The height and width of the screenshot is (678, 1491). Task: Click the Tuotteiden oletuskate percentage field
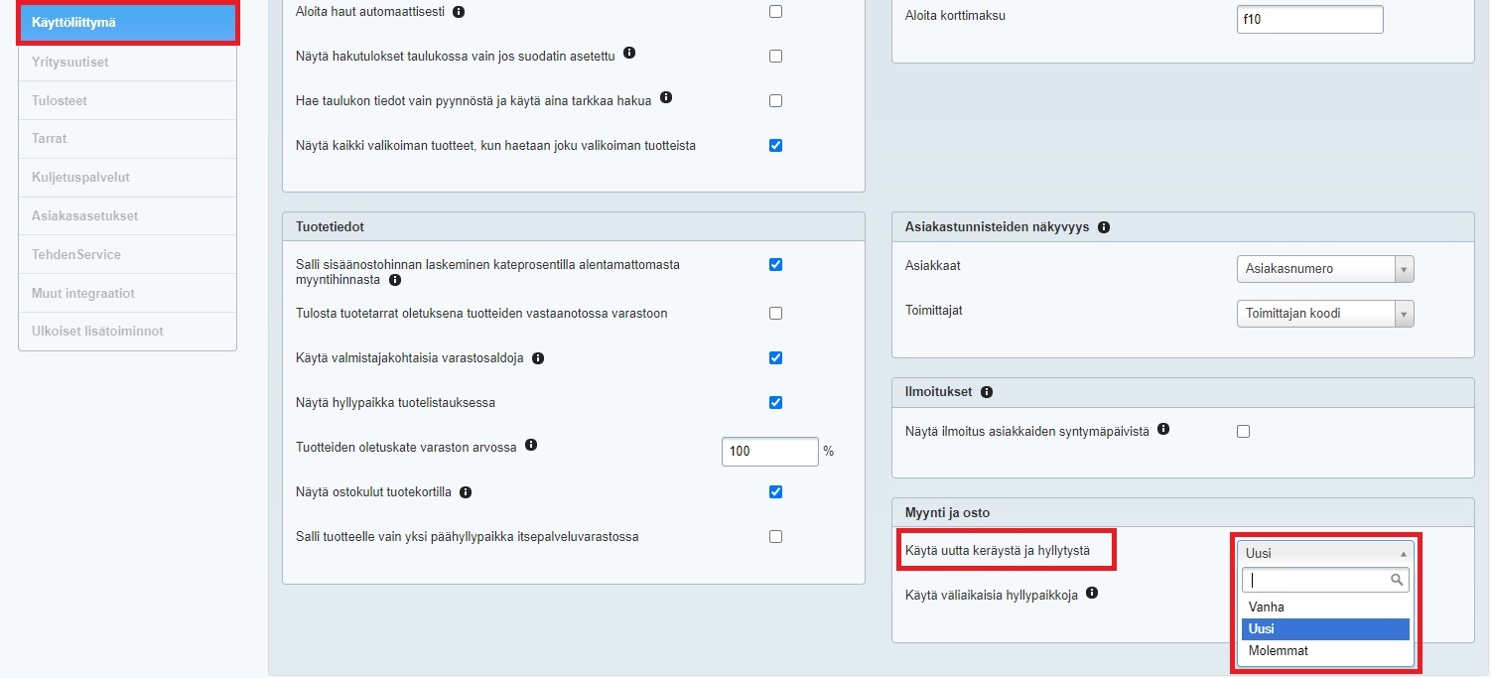tap(769, 452)
